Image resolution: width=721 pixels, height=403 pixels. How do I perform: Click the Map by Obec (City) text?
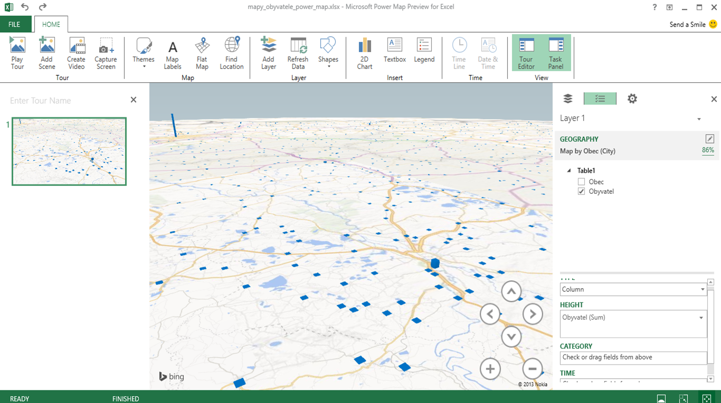point(587,151)
